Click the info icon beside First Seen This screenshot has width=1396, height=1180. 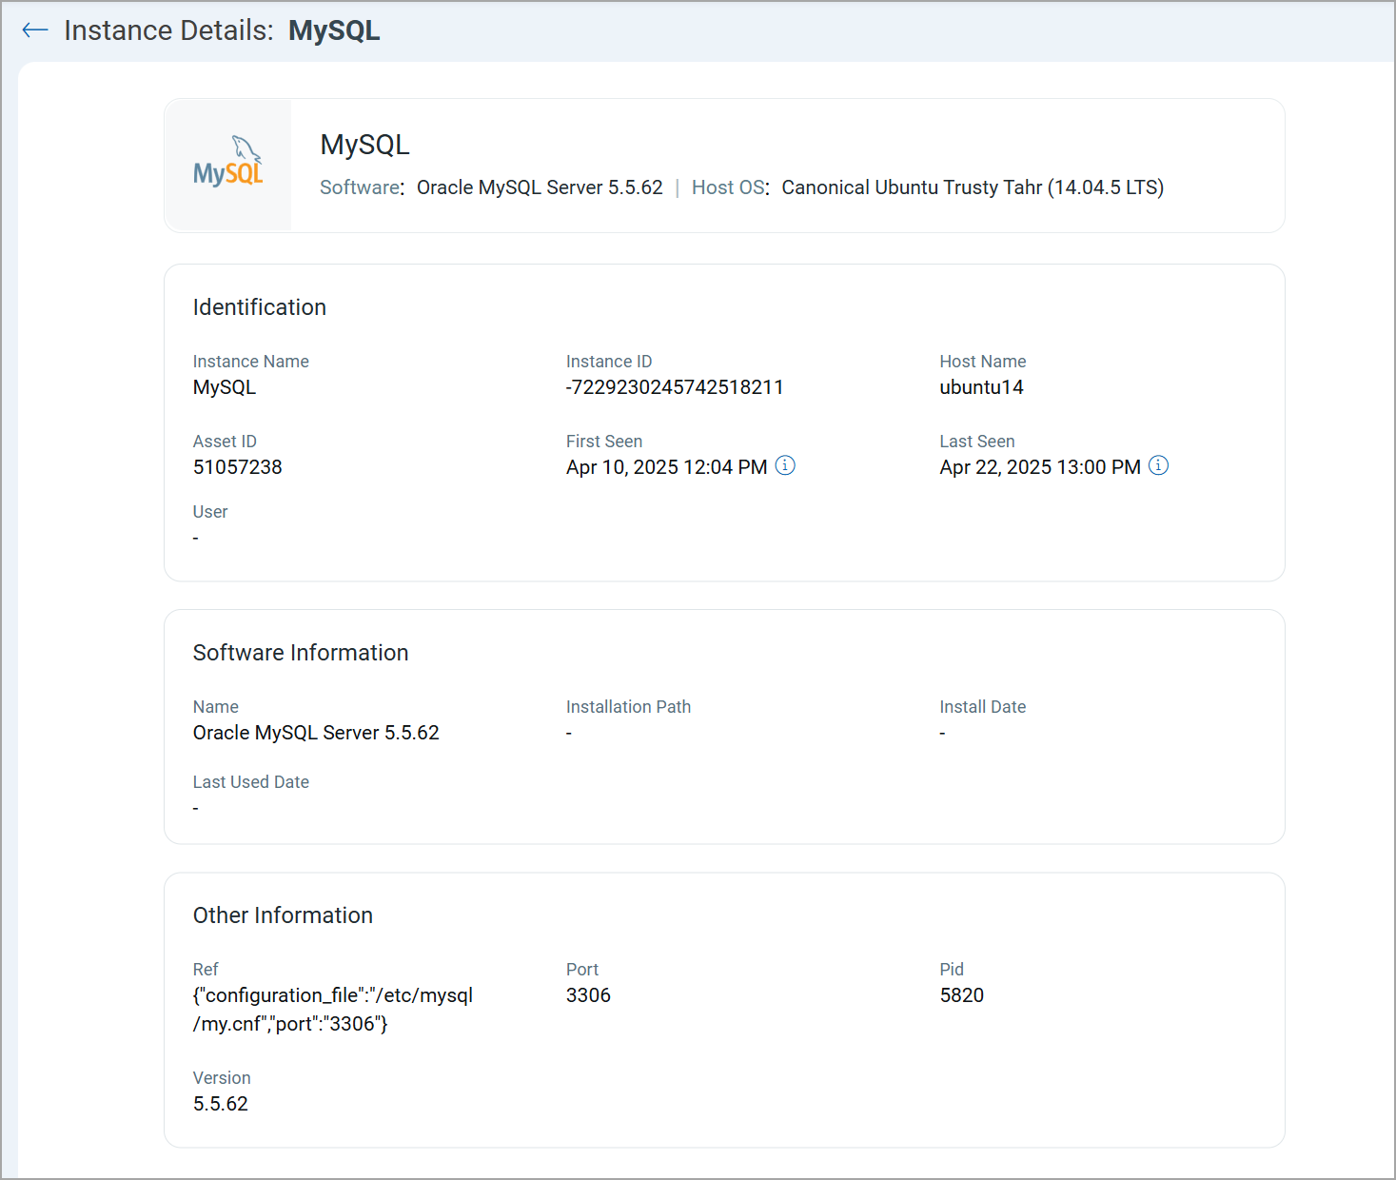pos(785,465)
